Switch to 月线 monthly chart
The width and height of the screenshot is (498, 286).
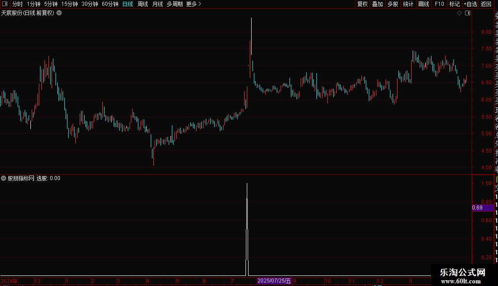[x=157, y=4]
